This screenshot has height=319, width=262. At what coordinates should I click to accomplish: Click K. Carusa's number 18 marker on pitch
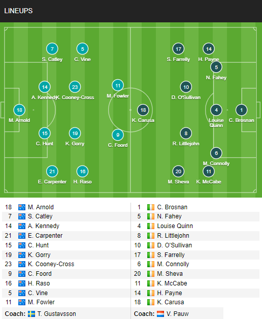tap(143, 110)
